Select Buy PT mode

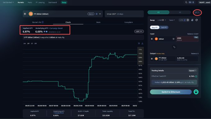click(x=155, y=28)
